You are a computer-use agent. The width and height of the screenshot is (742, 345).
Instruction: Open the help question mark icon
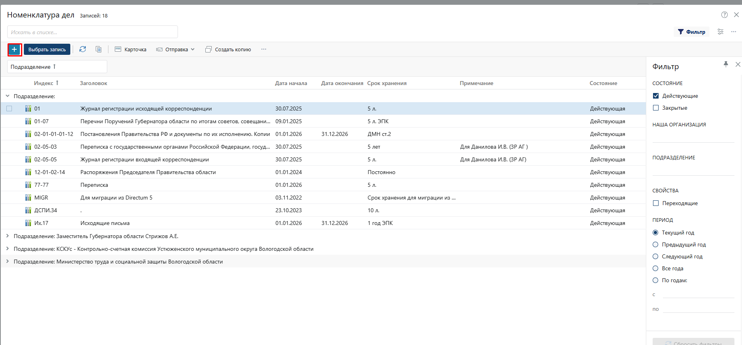click(x=724, y=15)
